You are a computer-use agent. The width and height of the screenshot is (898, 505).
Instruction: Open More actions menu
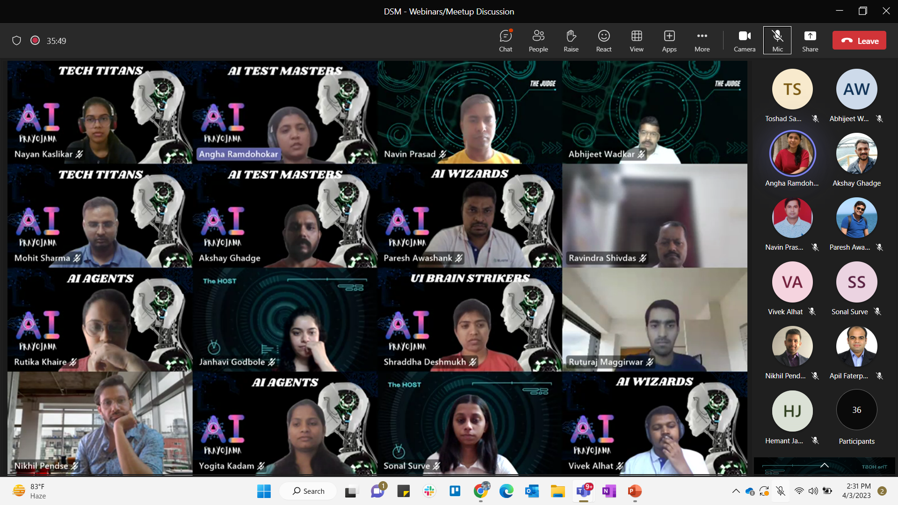pos(702,41)
